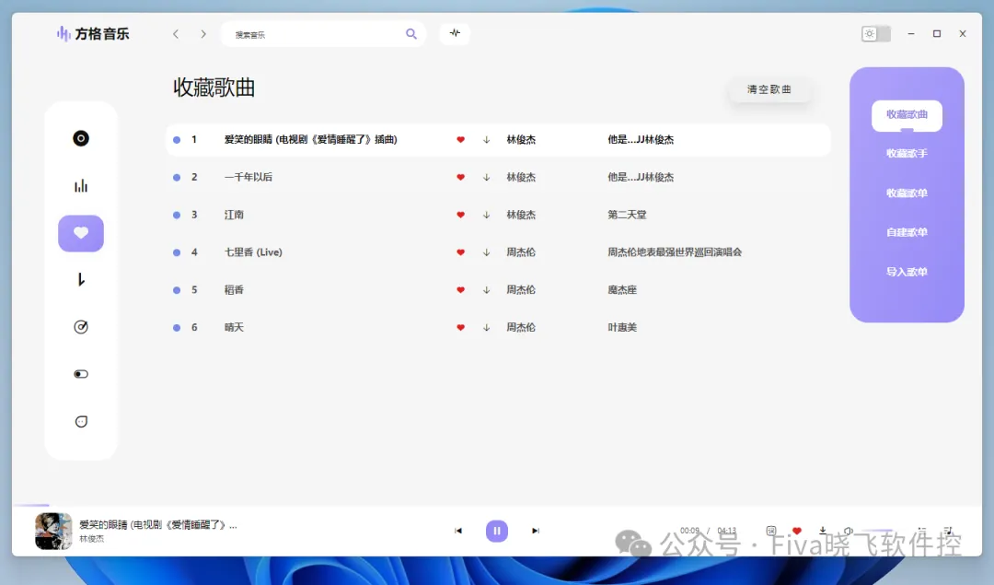
Task: Go forward with the right chevron
Action: pyautogui.click(x=202, y=34)
